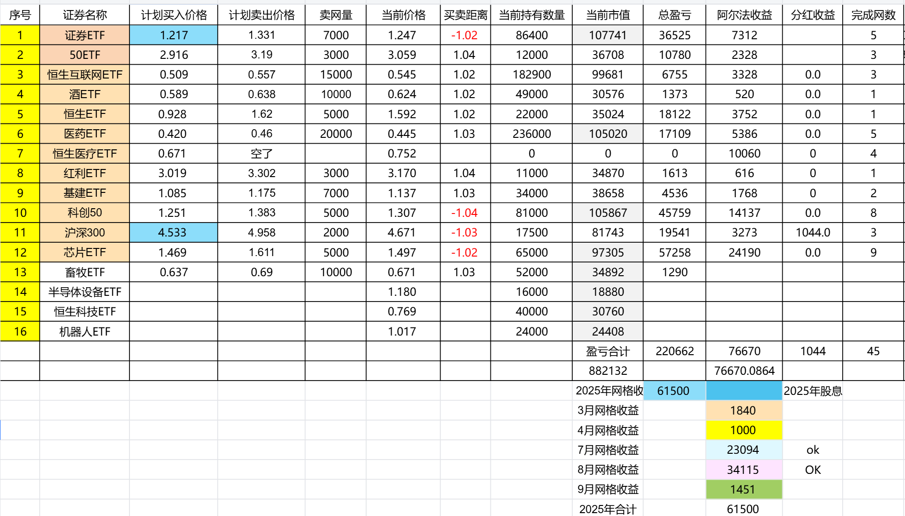905x516 pixels.
Task: Select the "恒生互联网ETF" cell
Action: (x=84, y=75)
